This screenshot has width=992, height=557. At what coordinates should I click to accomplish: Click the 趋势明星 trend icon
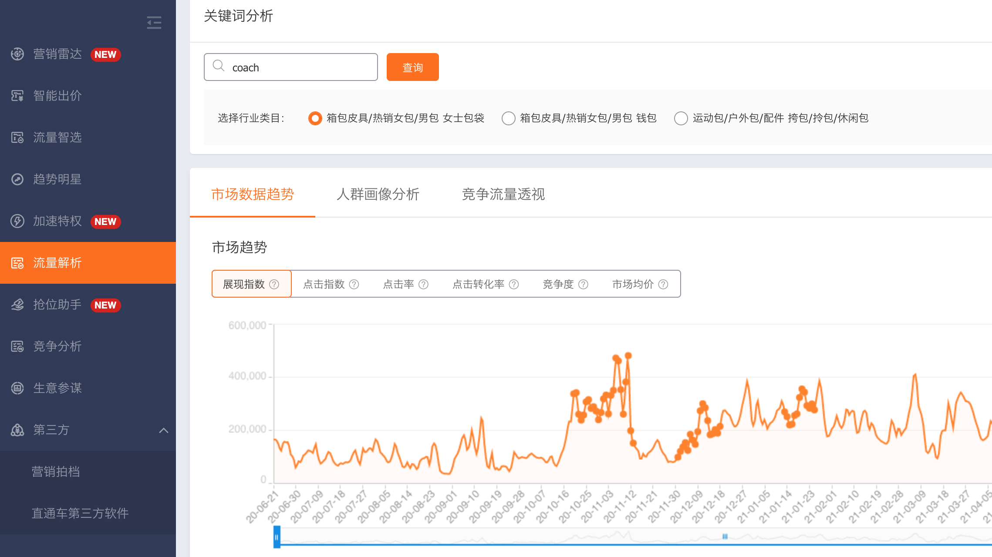[x=17, y=179]
